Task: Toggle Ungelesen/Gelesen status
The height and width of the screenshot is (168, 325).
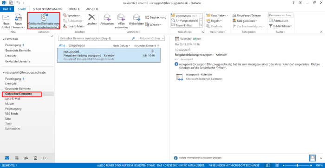Action: click(x=247, y=15)
